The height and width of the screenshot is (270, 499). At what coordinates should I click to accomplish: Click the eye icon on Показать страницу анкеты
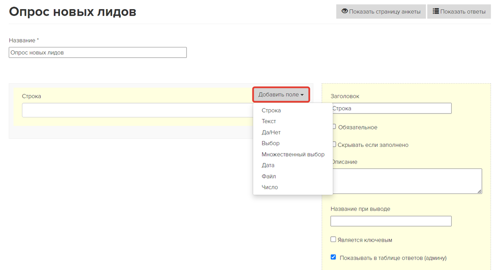pos(344,11)
